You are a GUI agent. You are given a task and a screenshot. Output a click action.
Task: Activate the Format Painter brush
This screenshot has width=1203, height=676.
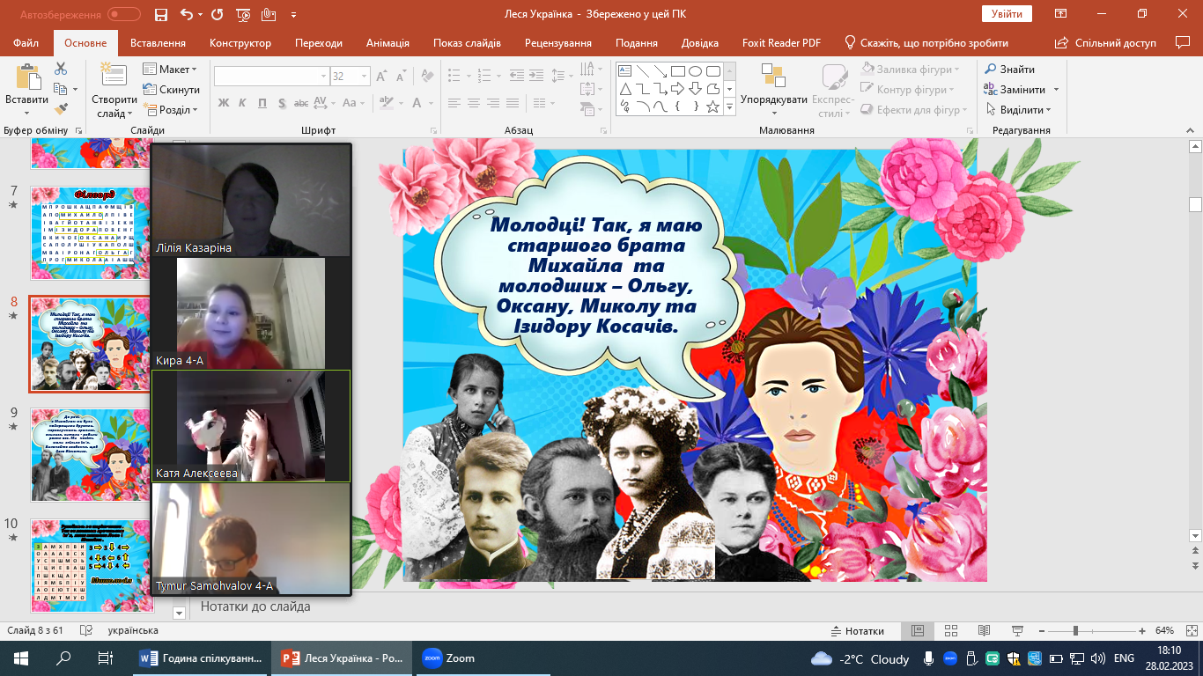coord(61,109)
